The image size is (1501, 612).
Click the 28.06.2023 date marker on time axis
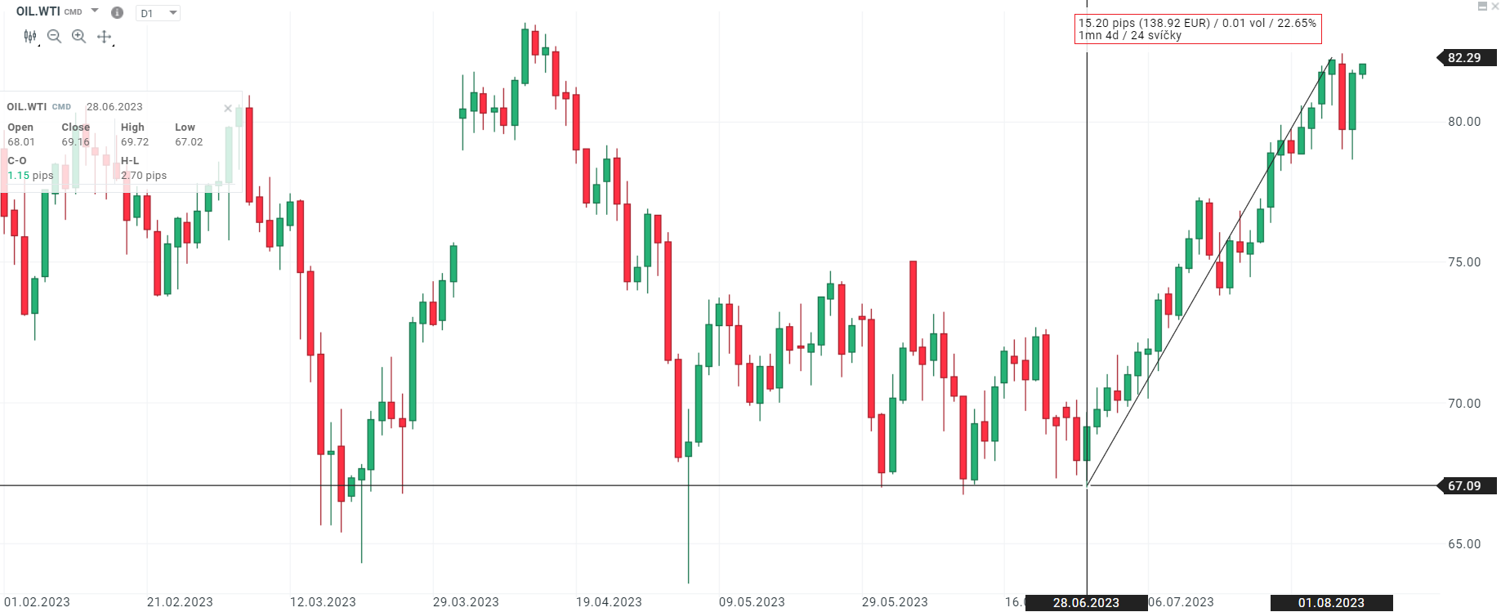[1086, 603]
